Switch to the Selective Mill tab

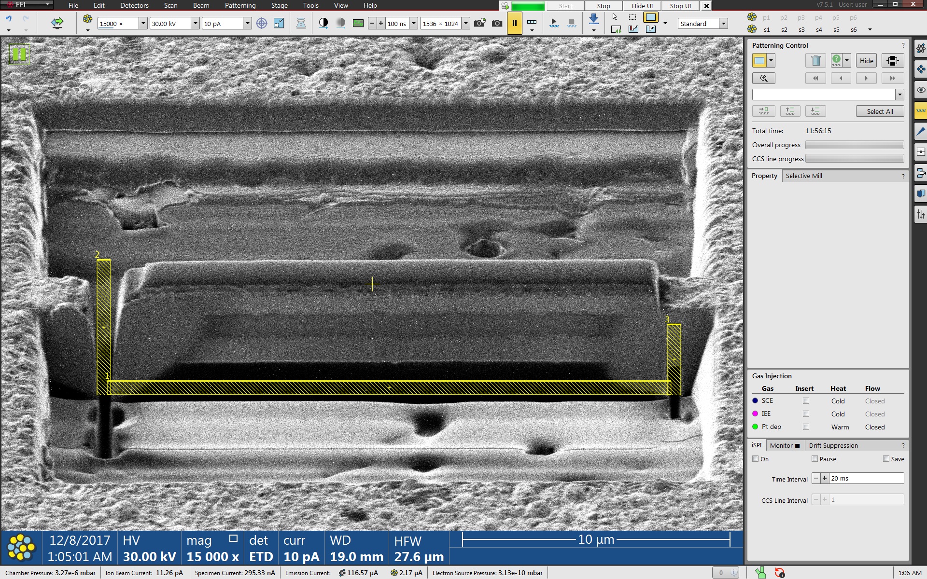pos(803,176)
